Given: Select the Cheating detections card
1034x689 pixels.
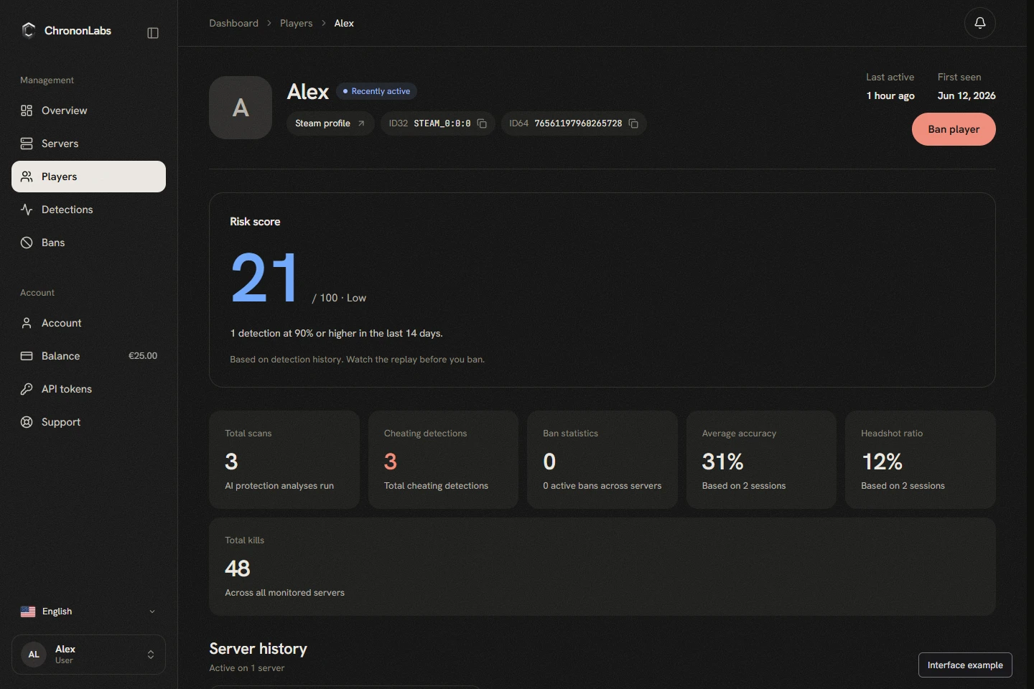Looking at the screenshot, I should (x=443, y=460).
